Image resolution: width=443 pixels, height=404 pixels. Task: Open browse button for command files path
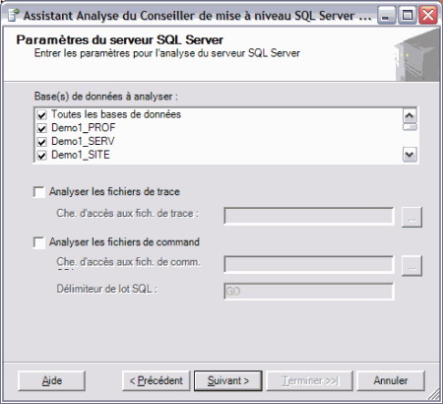pyautogui.click(x=411, y=266)
